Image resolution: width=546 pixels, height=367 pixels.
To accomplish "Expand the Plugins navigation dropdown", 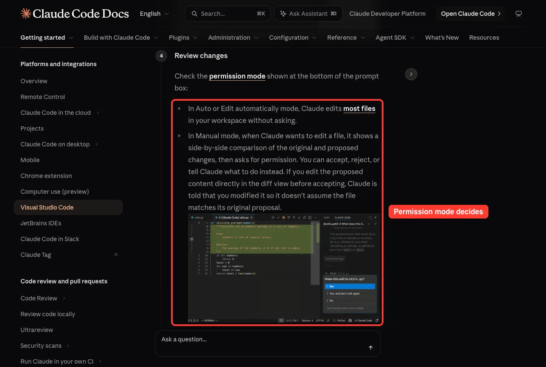I will coord(183,38).
